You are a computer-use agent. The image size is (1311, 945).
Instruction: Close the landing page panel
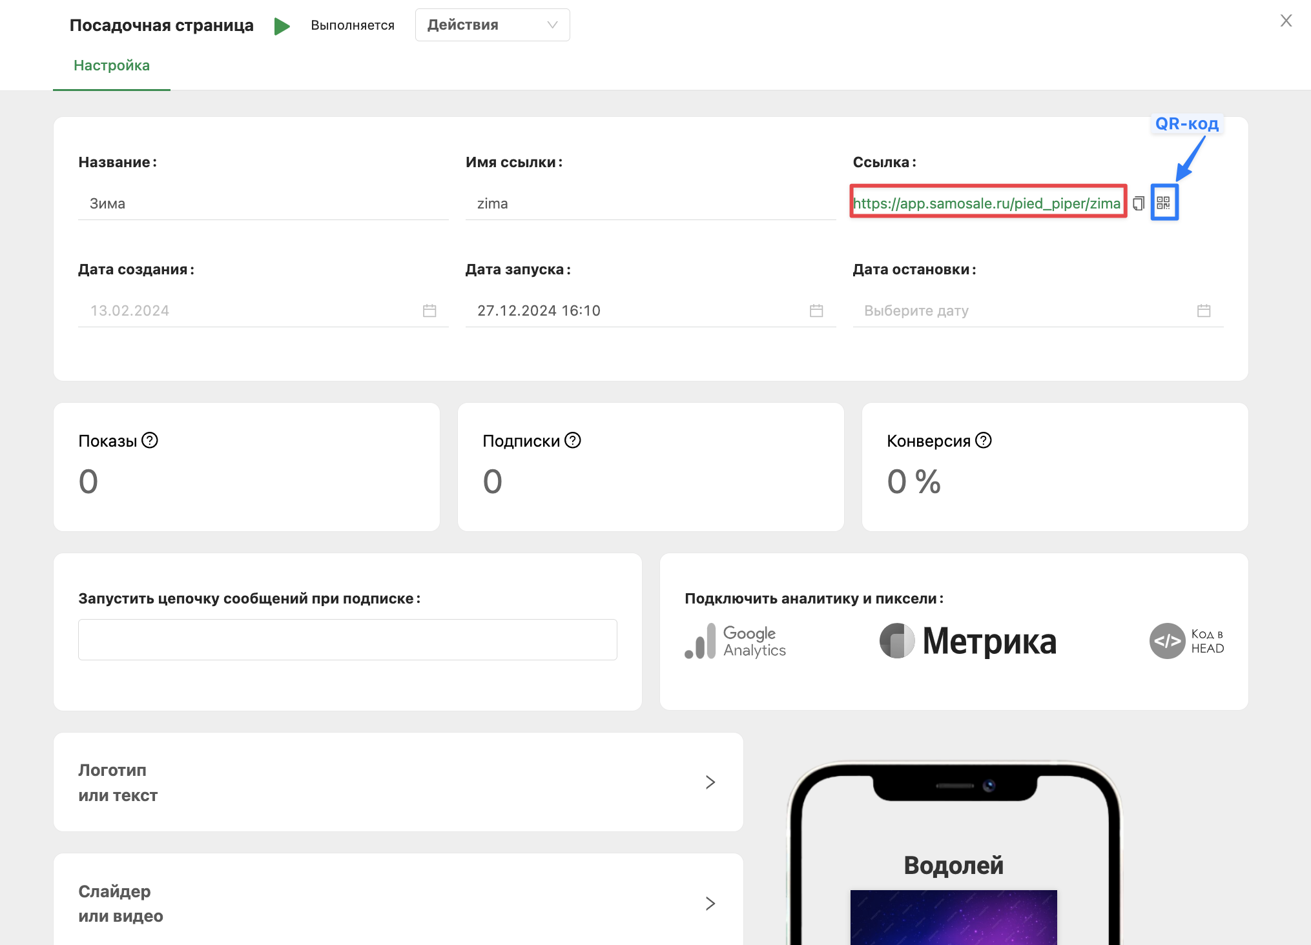(1286, 21)
